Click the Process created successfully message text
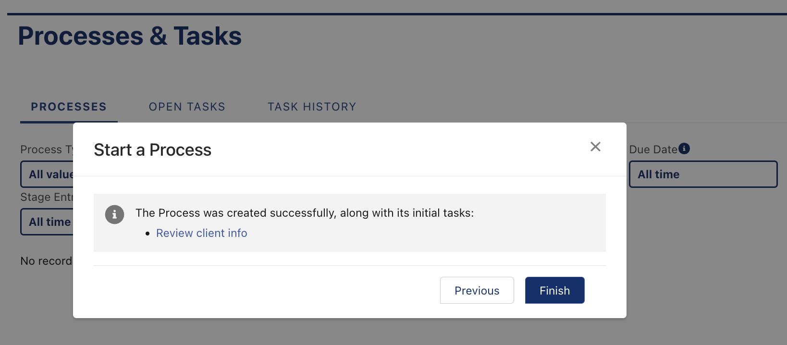Viewport: 787px width, 345px height. pyautogui.click(x=305, y=213)
